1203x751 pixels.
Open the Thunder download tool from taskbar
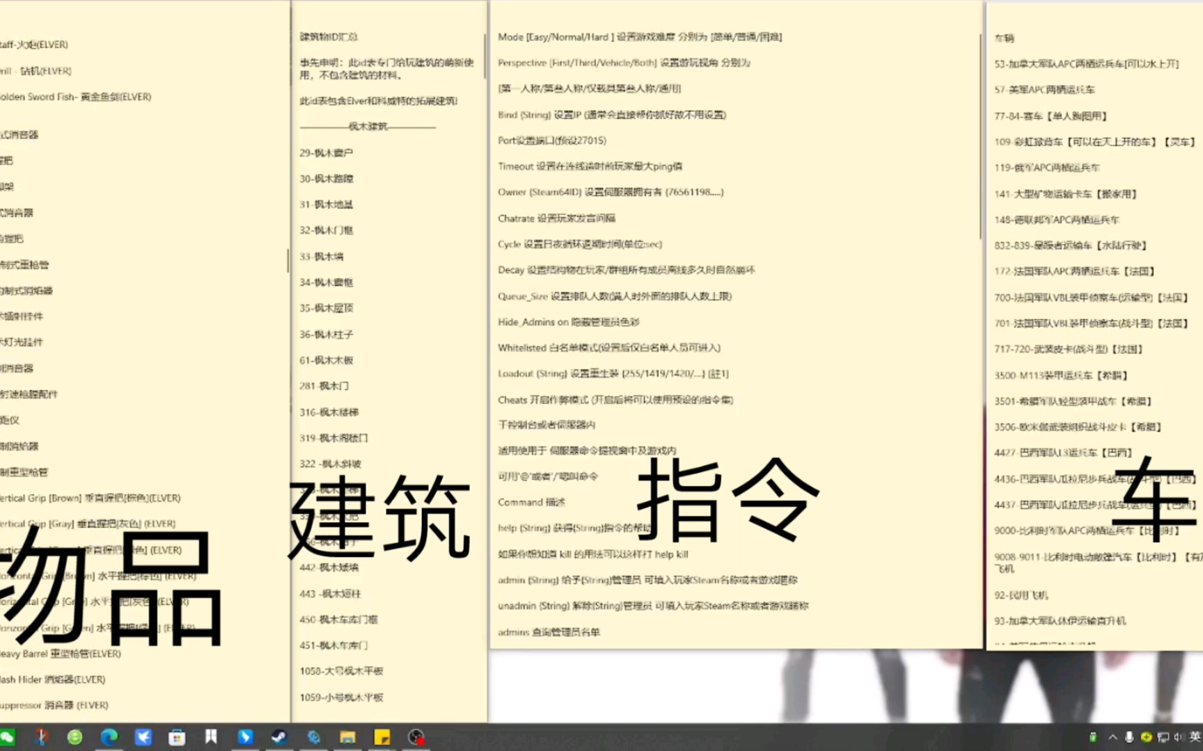point(144,737)
